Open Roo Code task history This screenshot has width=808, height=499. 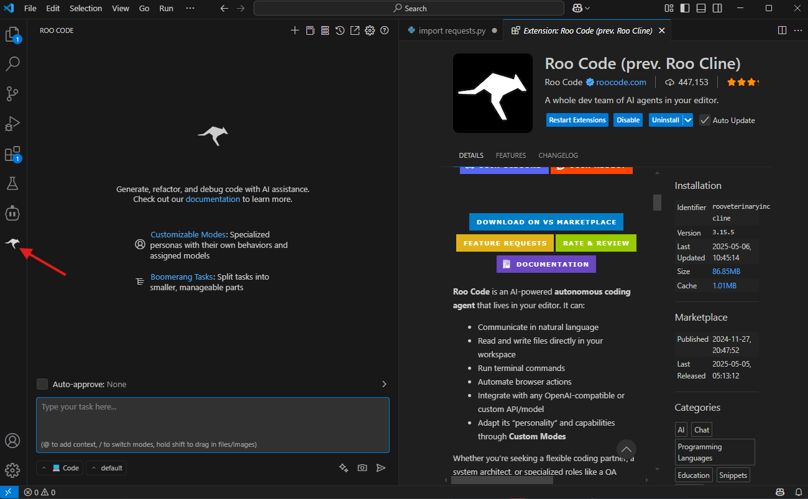340,30
